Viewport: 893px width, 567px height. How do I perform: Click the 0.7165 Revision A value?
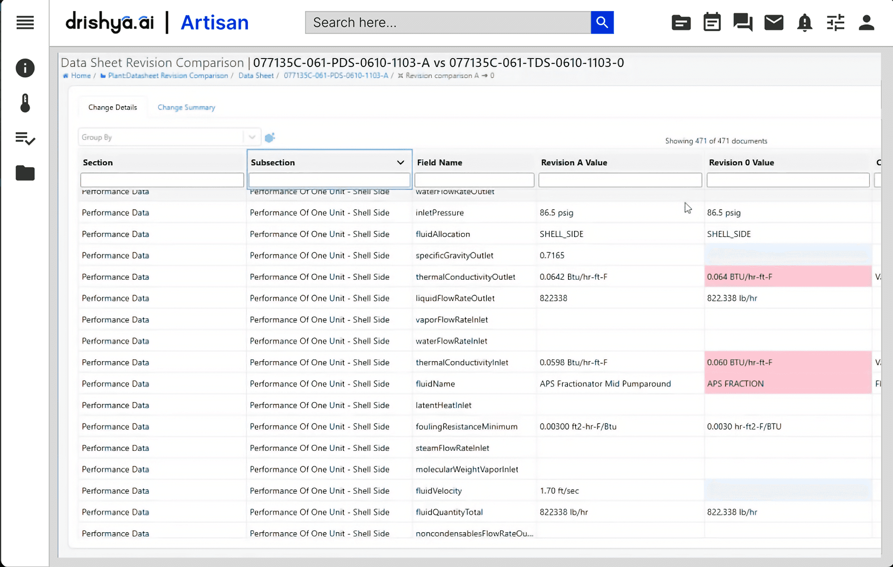tap(552, 256)
